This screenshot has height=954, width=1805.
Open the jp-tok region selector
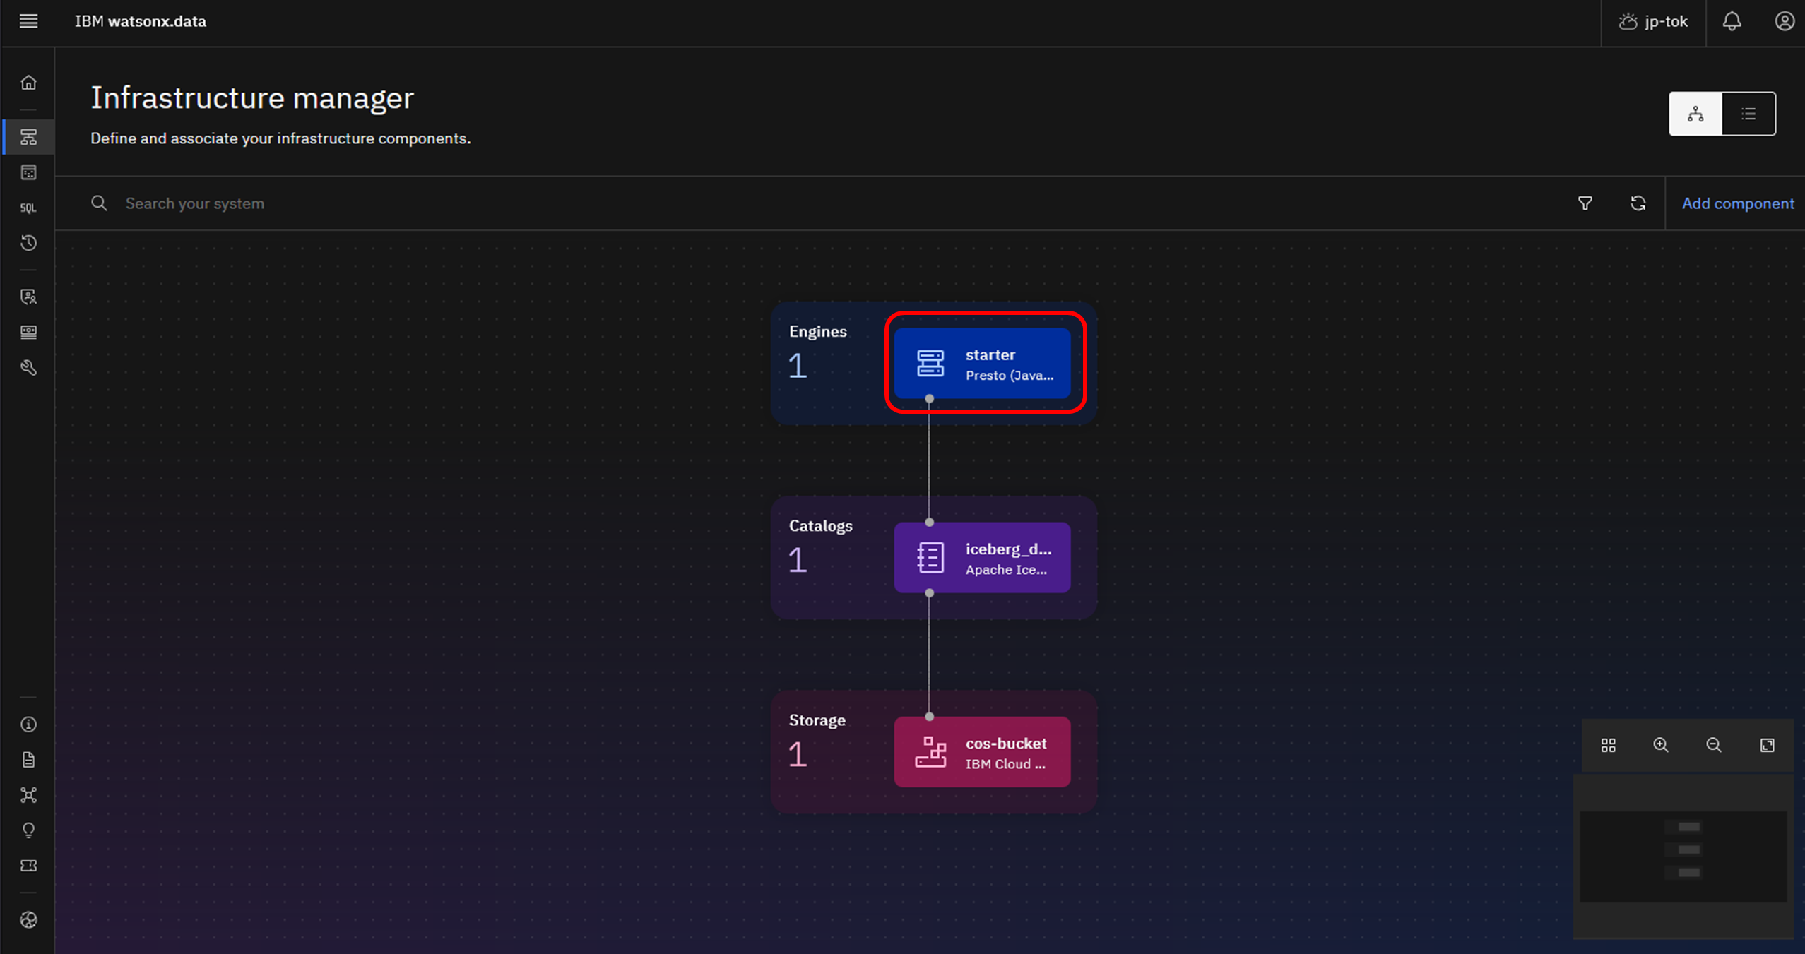click(1653, 21)
